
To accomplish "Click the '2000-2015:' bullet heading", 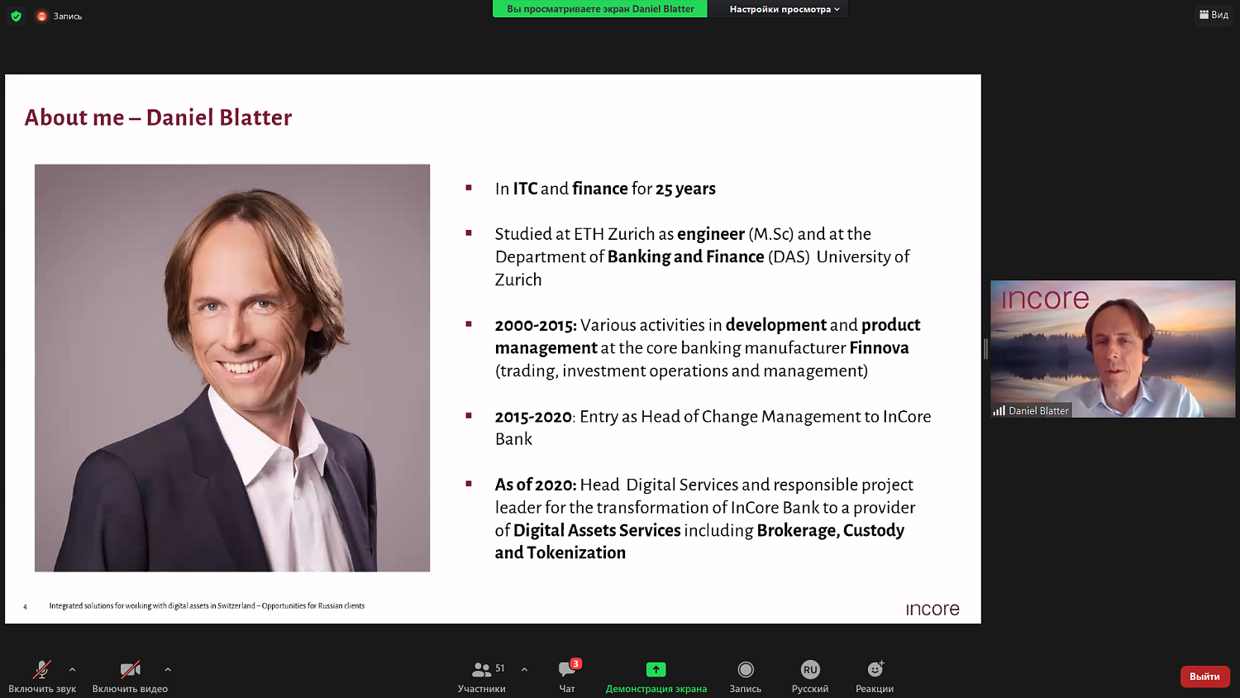I will pyautogui.click(x=536, y=325).
